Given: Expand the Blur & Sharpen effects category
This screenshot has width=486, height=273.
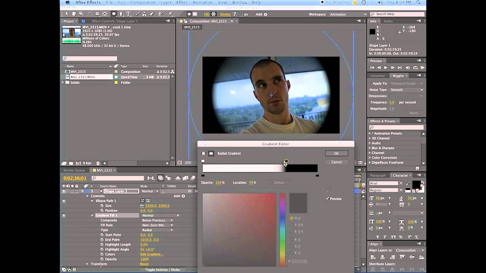Looking at the screenshot, I should coord(370,148).
